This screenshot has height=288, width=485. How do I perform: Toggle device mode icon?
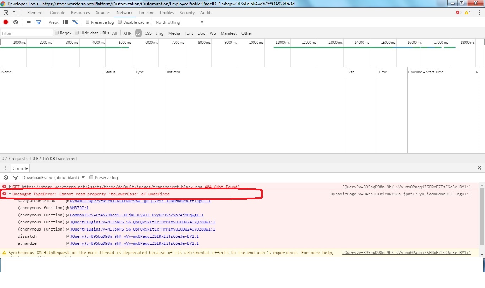(x=15, y=13)
